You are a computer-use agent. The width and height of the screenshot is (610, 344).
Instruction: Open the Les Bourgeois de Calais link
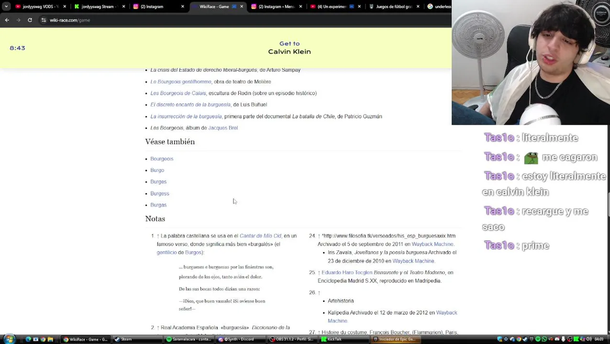coord(178,93)
